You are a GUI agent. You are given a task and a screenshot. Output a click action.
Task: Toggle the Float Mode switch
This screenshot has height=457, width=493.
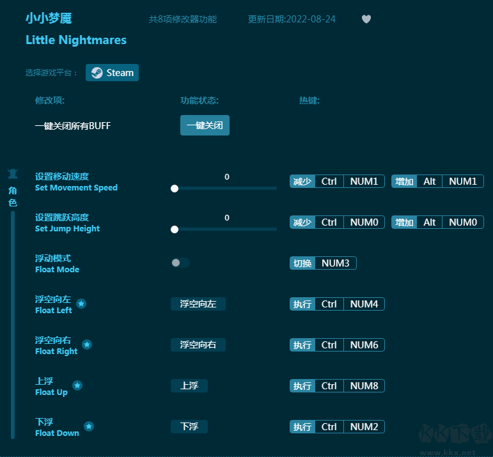180,263
